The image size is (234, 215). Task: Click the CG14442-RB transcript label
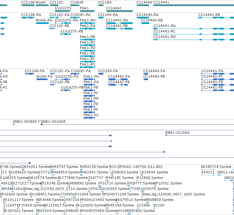[x=117, y=26]
